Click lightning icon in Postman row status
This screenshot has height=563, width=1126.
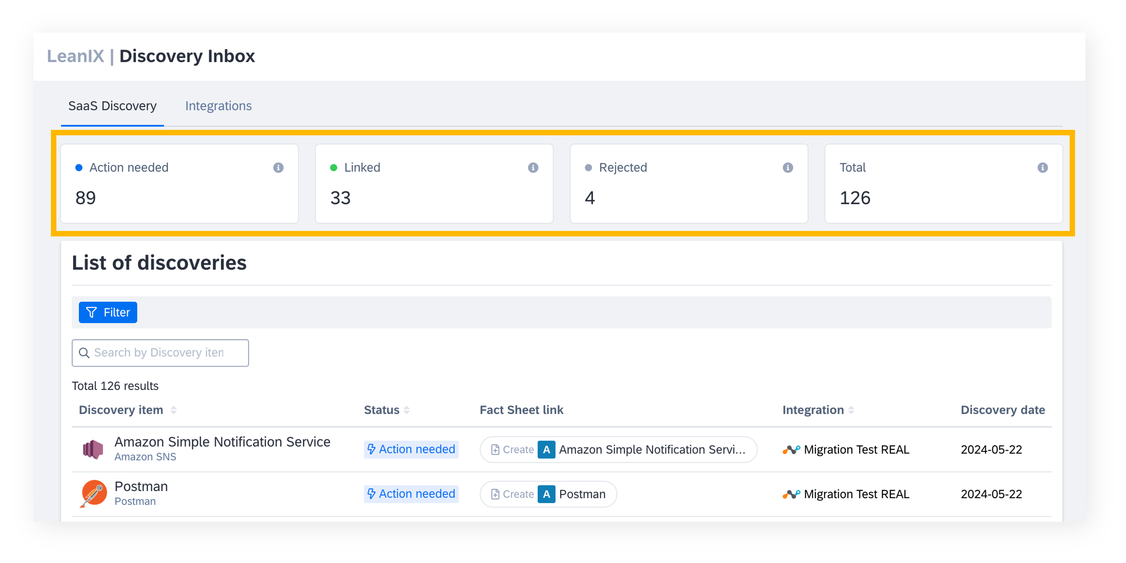click(371, 493)
